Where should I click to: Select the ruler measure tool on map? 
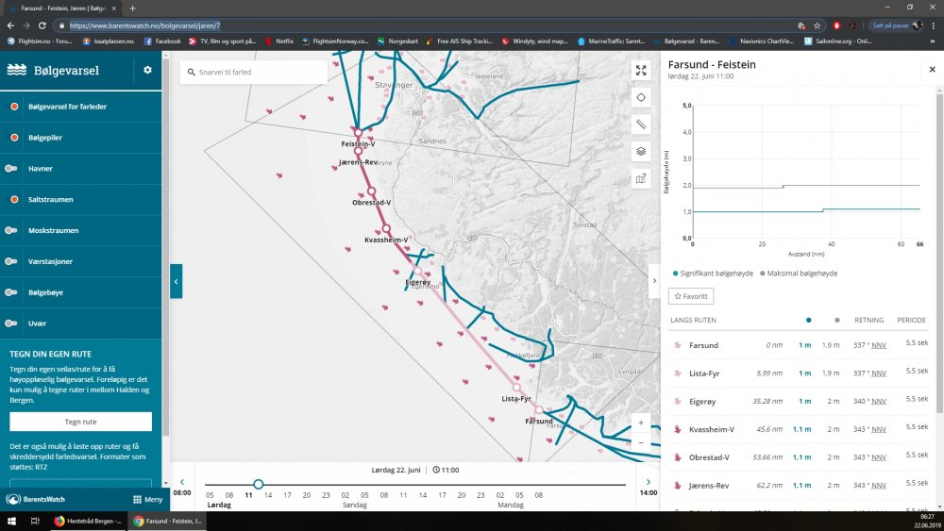(641, 124)
